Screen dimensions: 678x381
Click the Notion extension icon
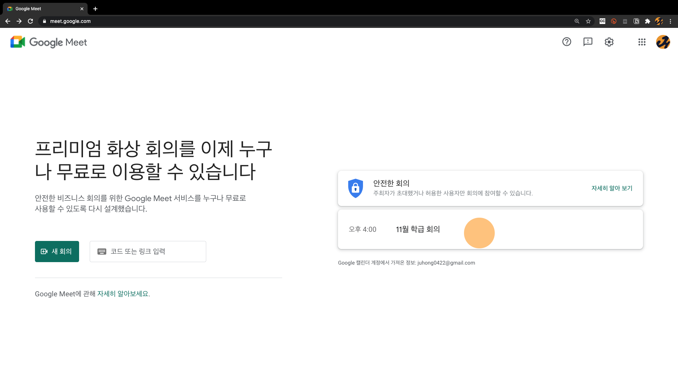pos(636,21)
